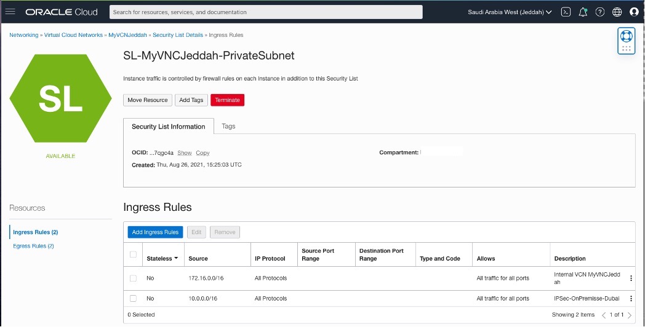Viewport: 645px width, 327px height.
Task: Open the announcements bell
Action: pos(583,12)
